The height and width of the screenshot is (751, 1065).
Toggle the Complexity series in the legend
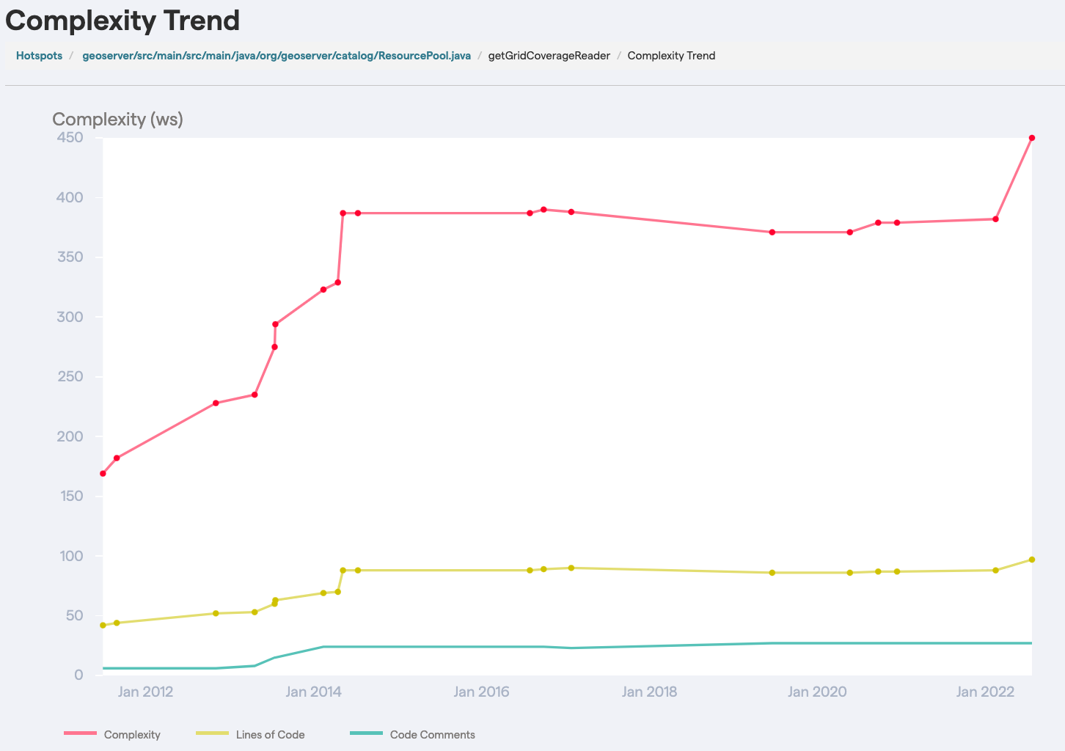point(132,734)
